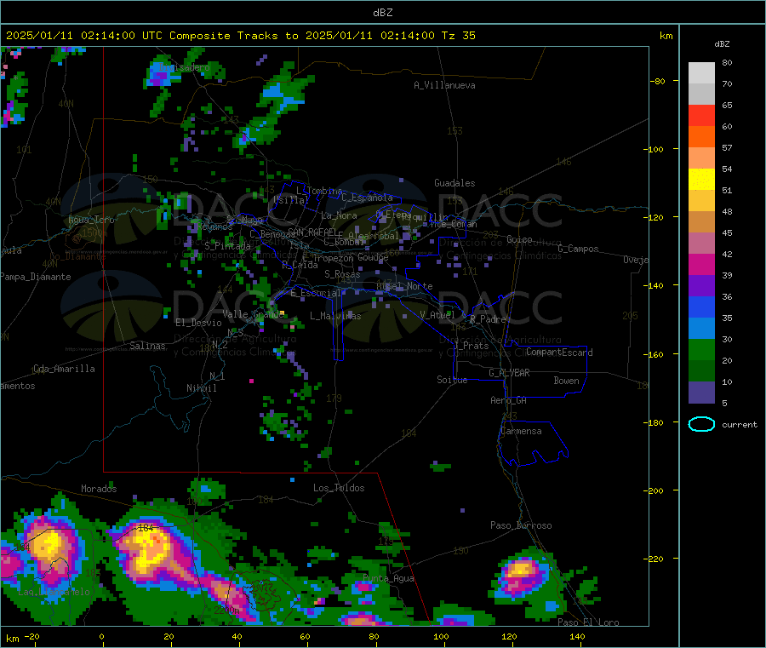Click the Carmensa map label
The height and width of the screenshot is (648, 766).
point(521,431)
